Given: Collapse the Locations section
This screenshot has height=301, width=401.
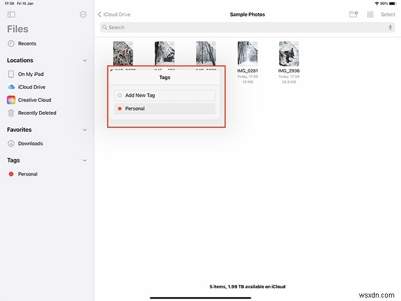Looking at the screenshot, I should point(85,61).
